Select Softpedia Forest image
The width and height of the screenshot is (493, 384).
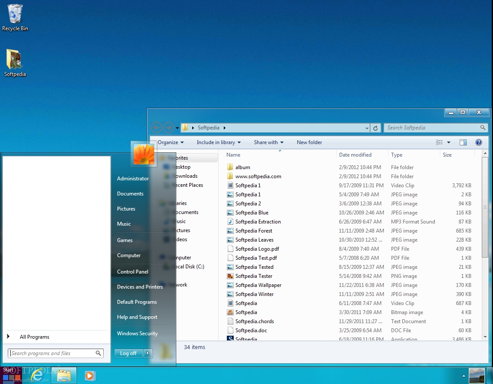click(350, 231)
